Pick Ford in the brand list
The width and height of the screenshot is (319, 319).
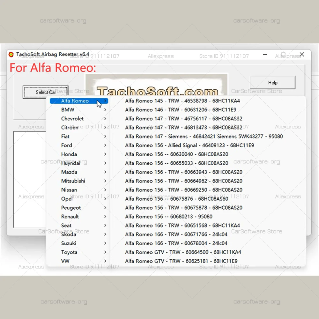79,145
